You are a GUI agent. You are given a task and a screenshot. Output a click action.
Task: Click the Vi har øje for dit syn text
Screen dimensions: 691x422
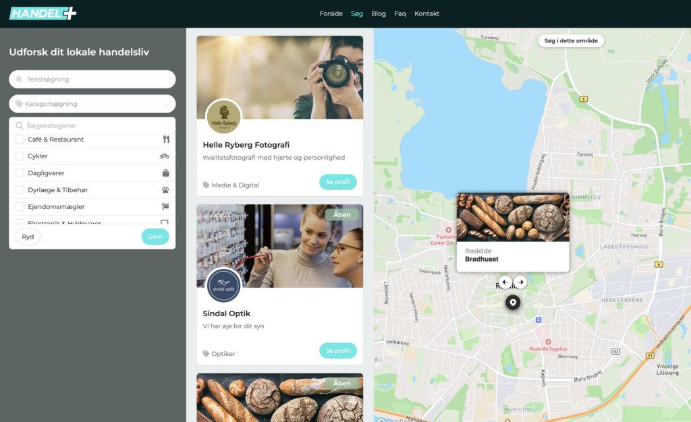click(233, 326)
